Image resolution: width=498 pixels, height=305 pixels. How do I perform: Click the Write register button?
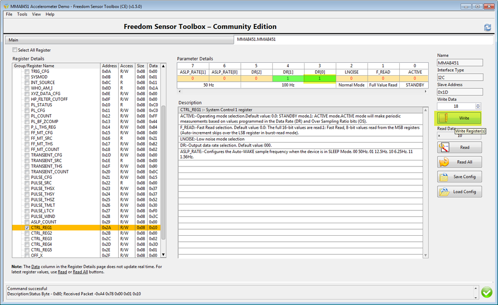(x=459, y=118)
